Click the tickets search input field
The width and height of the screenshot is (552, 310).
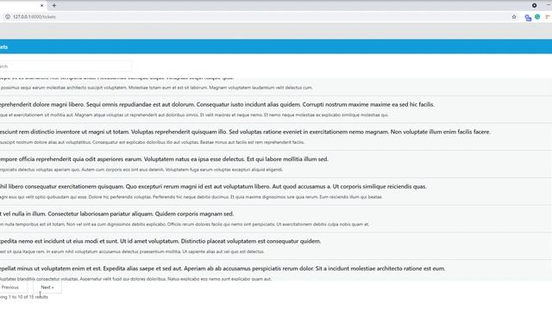click(x=66, y=66)
